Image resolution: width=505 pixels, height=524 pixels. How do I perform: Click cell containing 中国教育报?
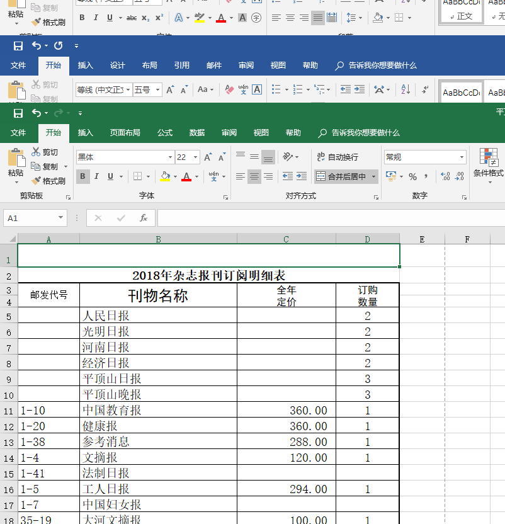point(159,410)
